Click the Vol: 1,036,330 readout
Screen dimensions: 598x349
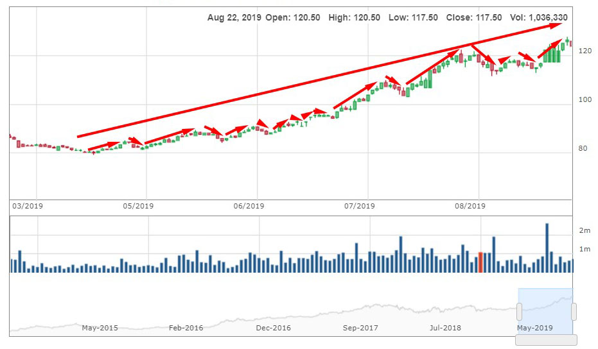(539, 17)
